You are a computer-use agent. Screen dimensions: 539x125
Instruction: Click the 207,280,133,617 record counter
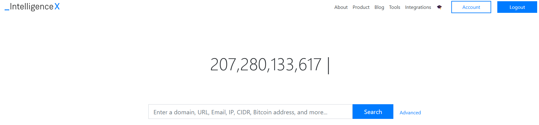point(266,65)
